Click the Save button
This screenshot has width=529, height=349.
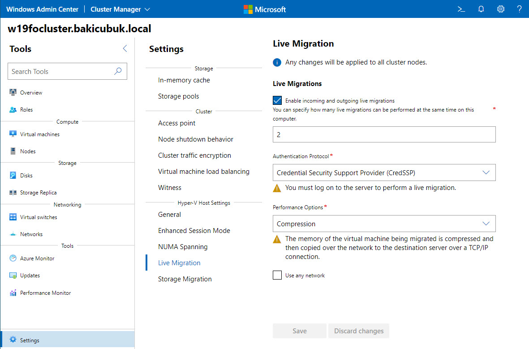[x=300, y=331]
